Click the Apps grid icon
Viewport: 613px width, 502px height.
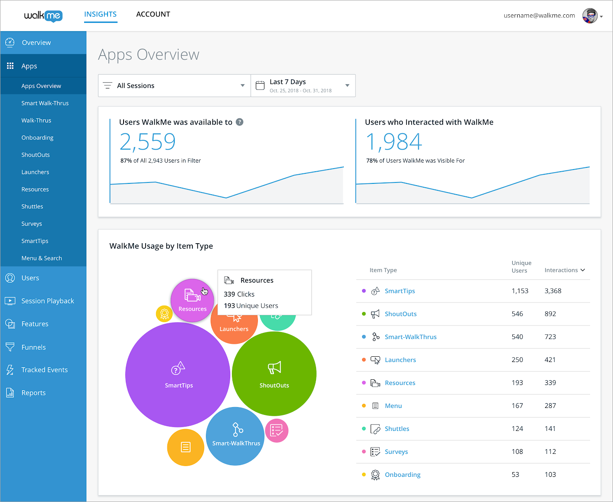coord(10,66)
